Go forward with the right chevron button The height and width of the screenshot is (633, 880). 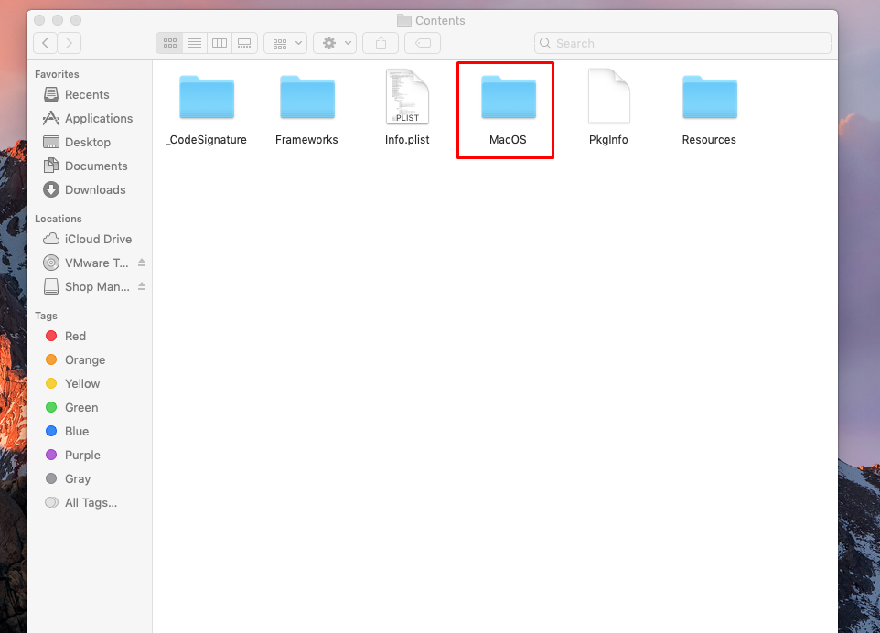(x=69, y=43)
